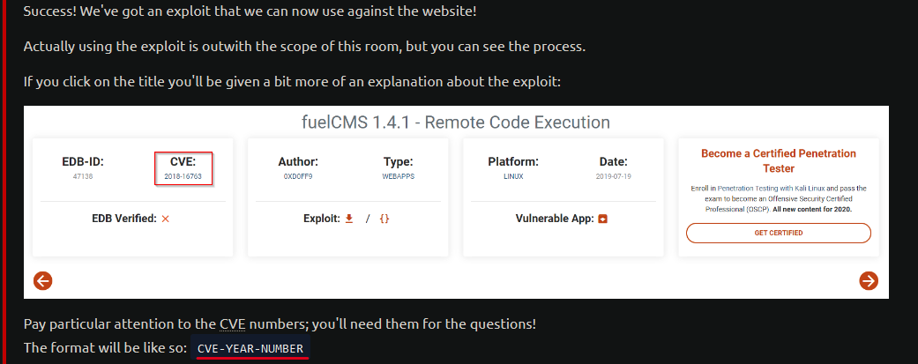The width and height of the screenshot is (918, 364).
Task: Click EDB-ID number 47138
Action: (83, 176)
